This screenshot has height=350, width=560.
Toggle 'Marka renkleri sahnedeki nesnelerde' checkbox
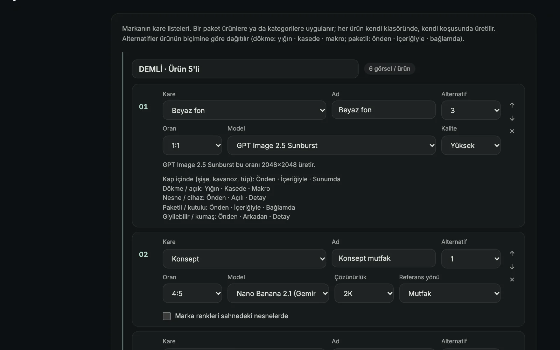pyautogui.click(x=167, y=316)
